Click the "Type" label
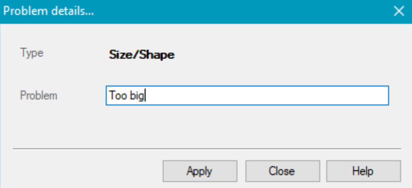This screenshot has width=412, height=188. click(x=32, y=53)
